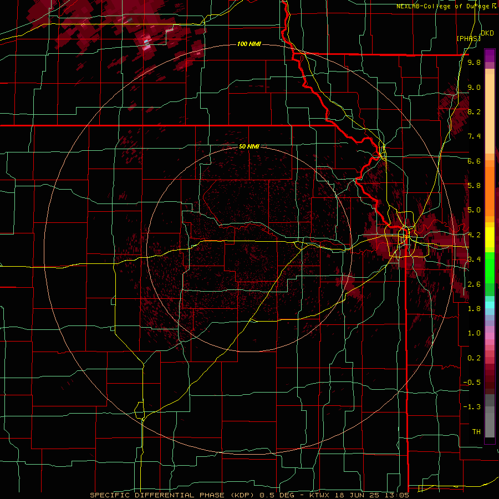The image size is (499, 499).
Task: Click the SPECIFIC DIFFERENTIAL PHASE (KDP) caption
Action: coord(174,495)
